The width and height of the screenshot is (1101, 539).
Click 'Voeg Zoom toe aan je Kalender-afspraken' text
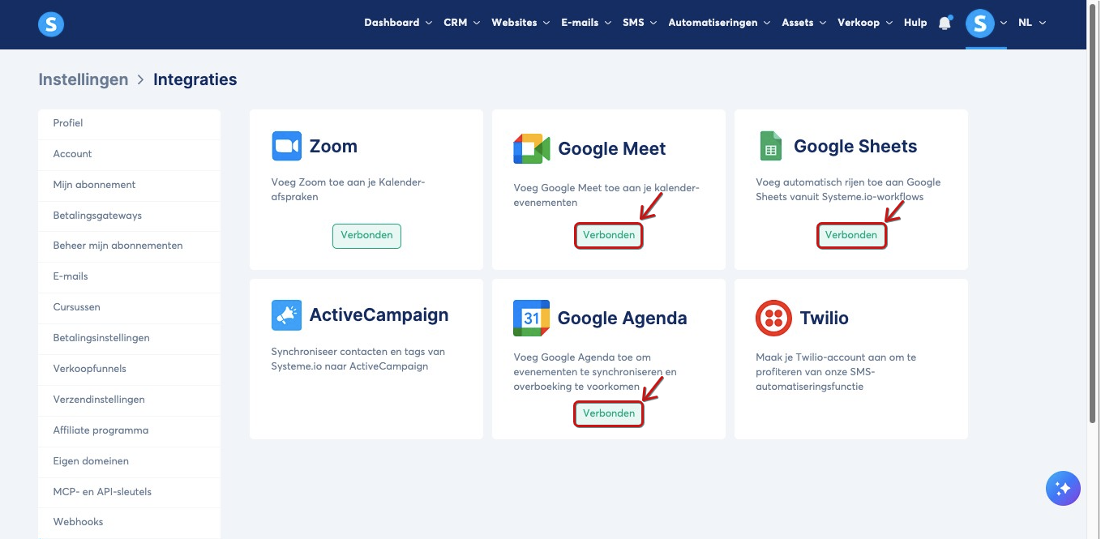(348, 190)
